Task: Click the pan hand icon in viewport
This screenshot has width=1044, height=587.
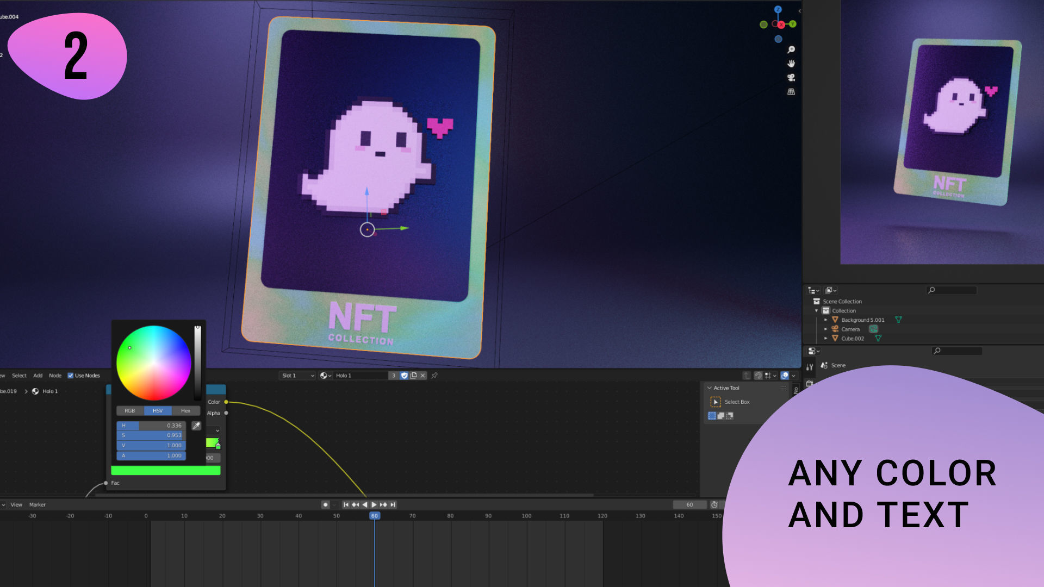Action: (x=791, y=64)
